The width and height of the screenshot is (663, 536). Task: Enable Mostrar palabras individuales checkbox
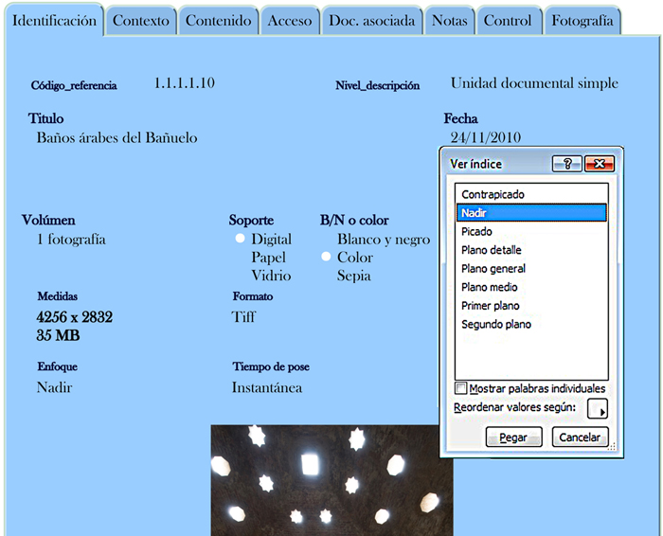pos(460,388)
